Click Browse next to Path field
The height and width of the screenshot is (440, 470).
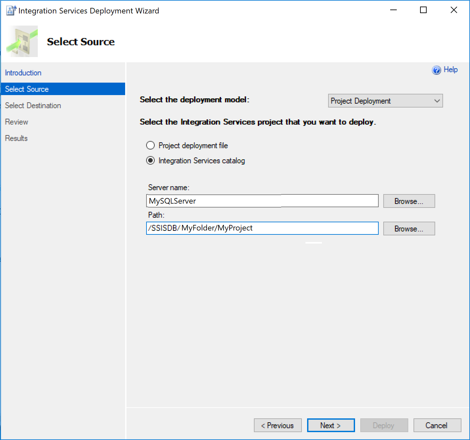point(409,229)
